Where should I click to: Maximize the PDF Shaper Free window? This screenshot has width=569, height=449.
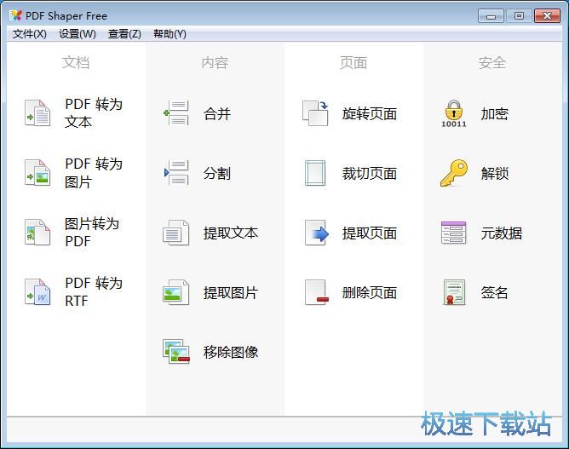[519, 16]
